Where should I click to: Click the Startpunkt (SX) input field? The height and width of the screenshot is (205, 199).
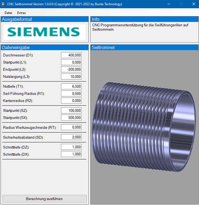pyautogui.click(x=71, y=118)
